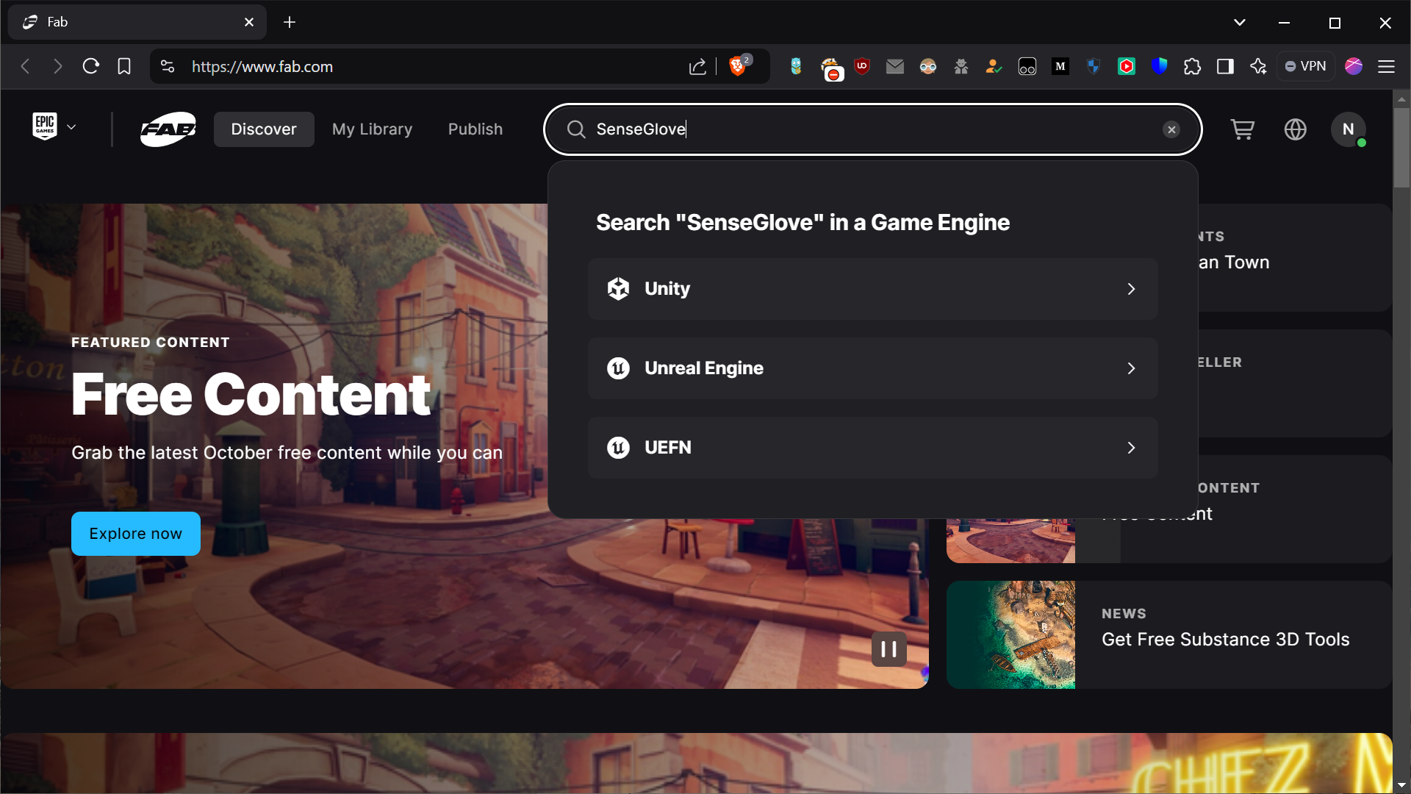
Task: Pause the featured content video
Action: coord(888,650)
